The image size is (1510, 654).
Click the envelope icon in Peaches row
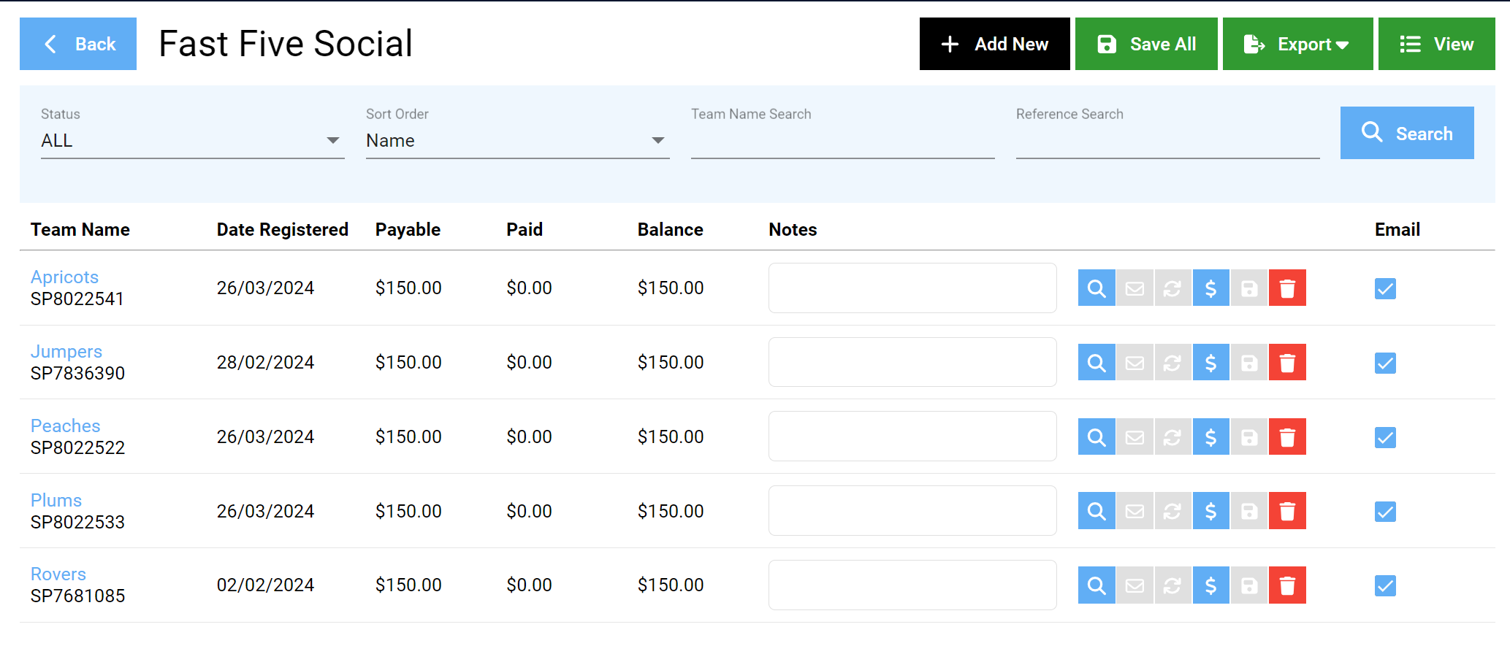point(1135,437)
